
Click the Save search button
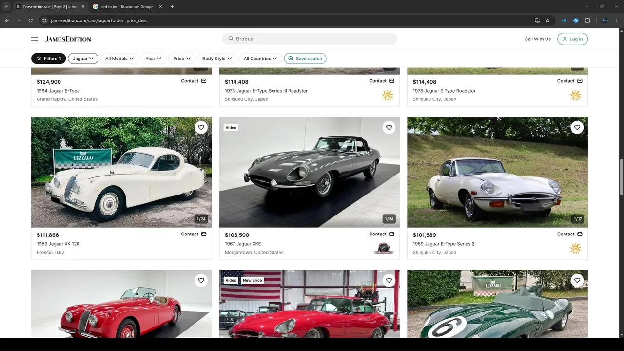coord(305,58)
